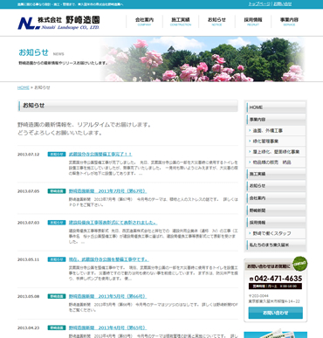This screenshot has height=338, width=323.
Task: Click the お問い合わせはお気軽に contact box heading
Action: [268, 266]
